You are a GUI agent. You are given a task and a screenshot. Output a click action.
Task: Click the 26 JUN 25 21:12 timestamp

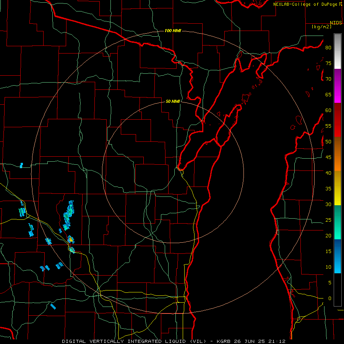(260, 341)
